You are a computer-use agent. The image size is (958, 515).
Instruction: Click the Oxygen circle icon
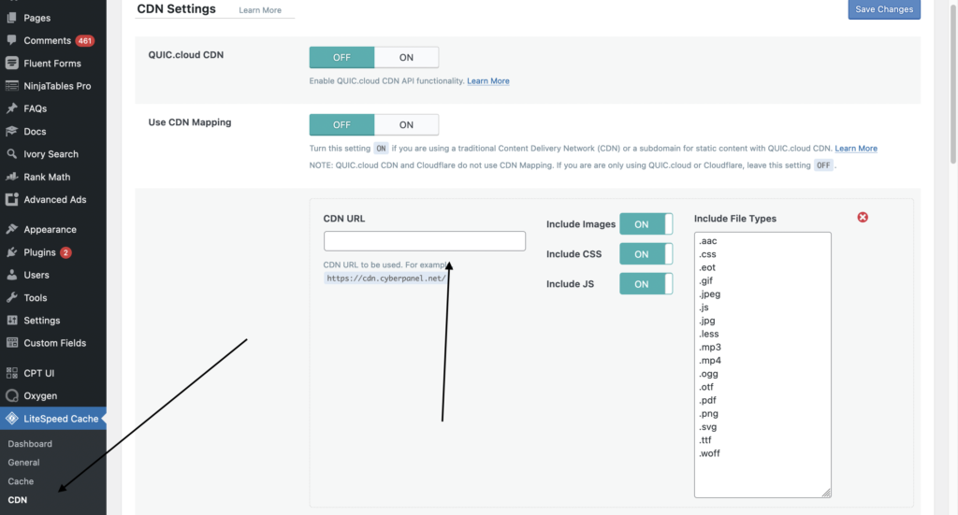click(11, 395)
